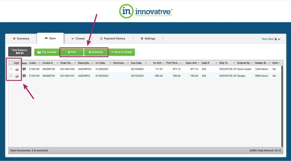Click description JASONPO2
Image resolution: width=291 pixels, height=161 pixels.
(85, 69)
